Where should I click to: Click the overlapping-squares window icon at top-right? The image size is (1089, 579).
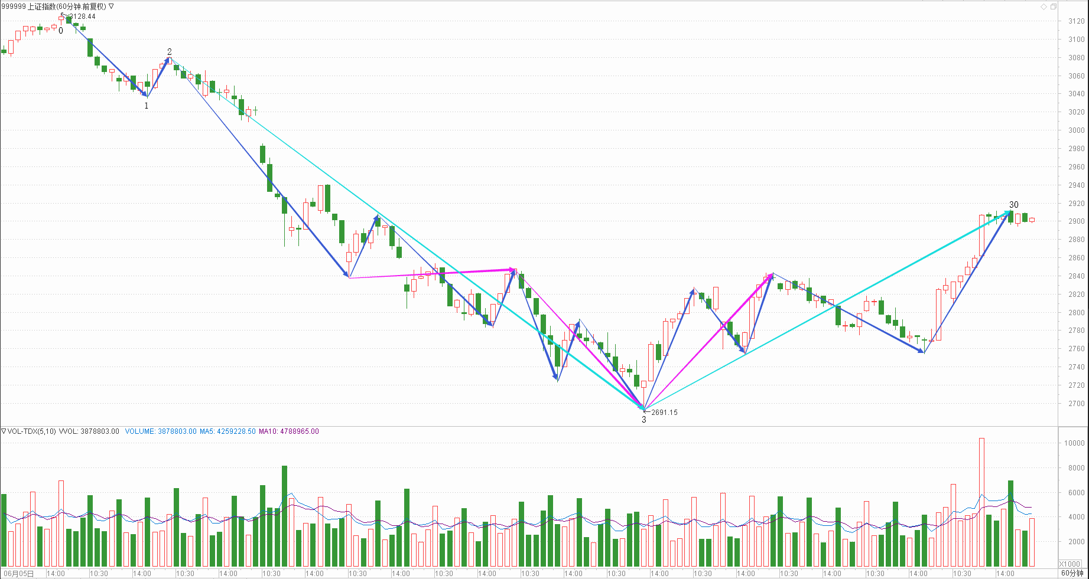[1053, 6]
